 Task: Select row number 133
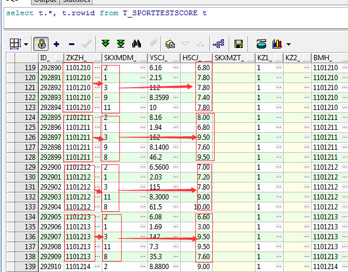[27, 206]
